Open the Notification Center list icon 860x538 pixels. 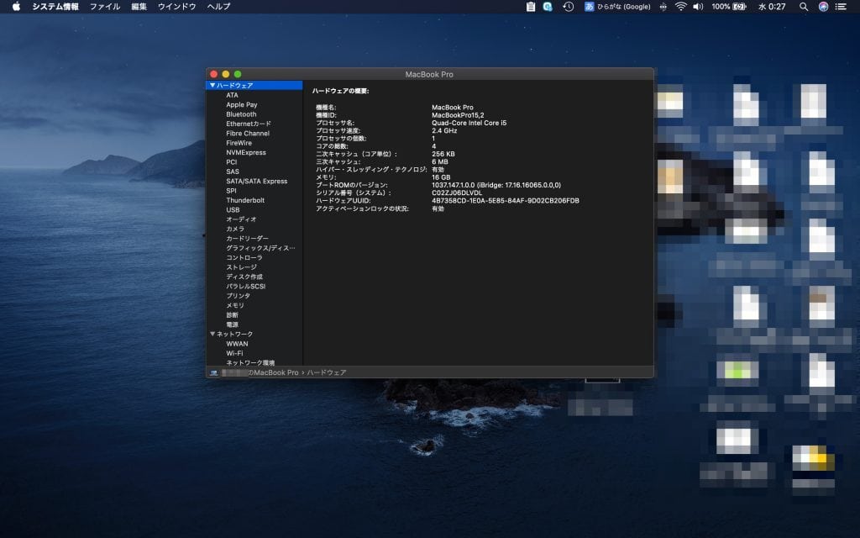click(x=841, y=7)
